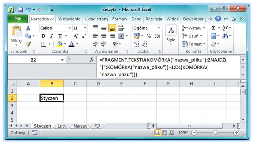Decrease indent icon

pyautogui.click(x=96, y=44)
